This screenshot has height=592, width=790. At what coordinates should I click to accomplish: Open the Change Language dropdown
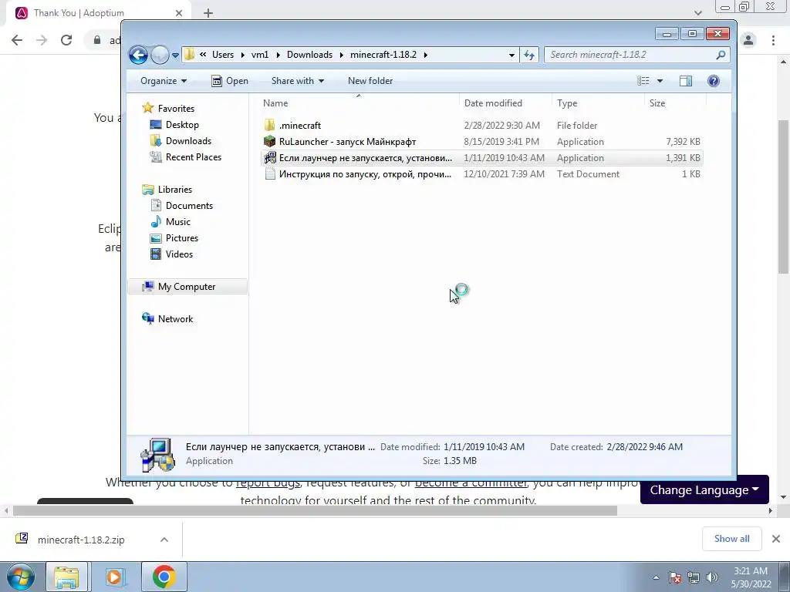pyautogui.click(x=704, y=489)
